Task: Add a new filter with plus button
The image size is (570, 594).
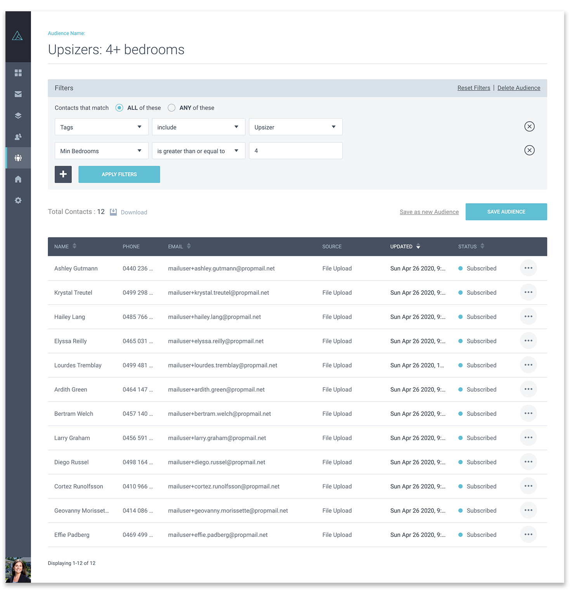Action: click(63, 175)
